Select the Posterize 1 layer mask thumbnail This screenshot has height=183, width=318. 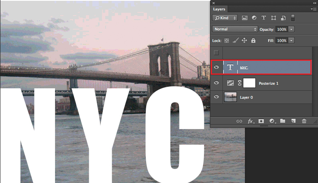point(249,83)
